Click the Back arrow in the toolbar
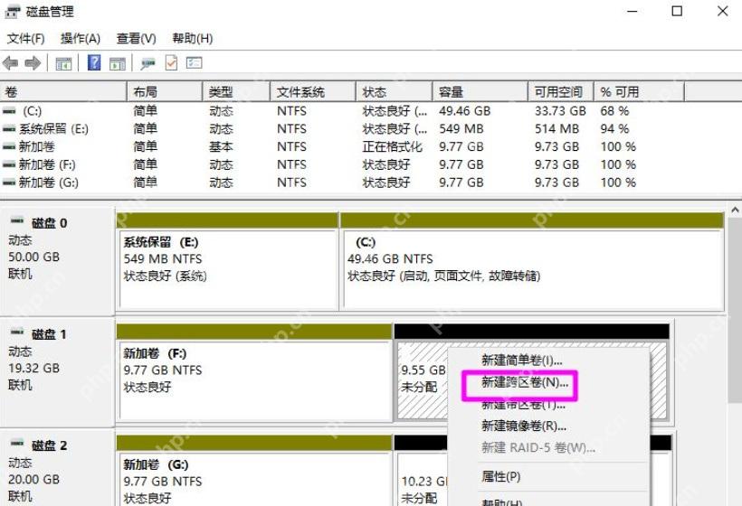Screen dimensions: 742x506 coord(11,63)
